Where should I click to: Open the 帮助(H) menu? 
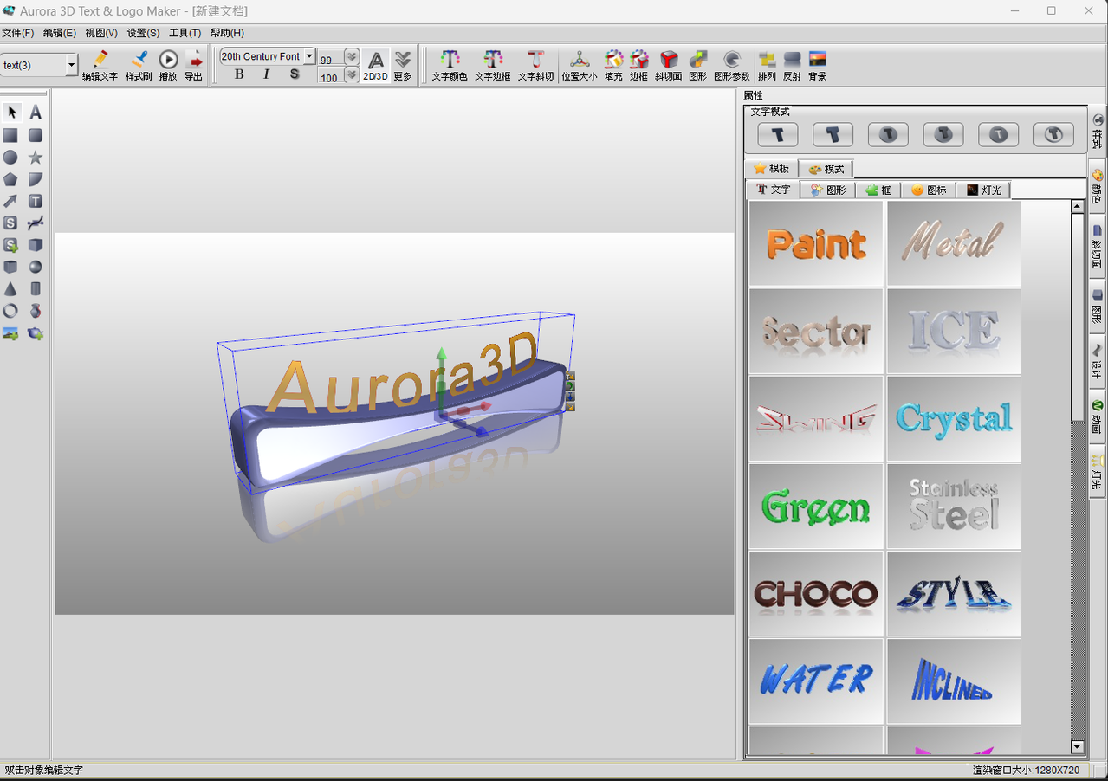tap(227, 33)
